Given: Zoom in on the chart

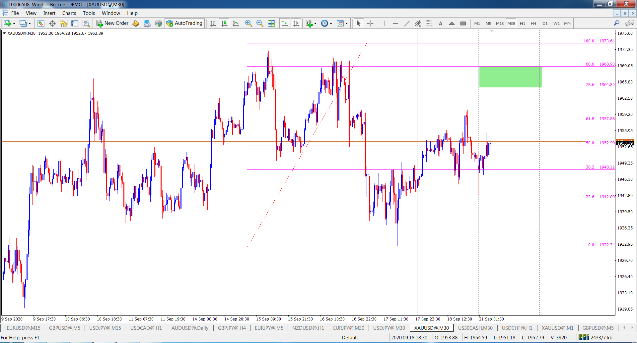Looking at the screenshot, I should (248, 23).
